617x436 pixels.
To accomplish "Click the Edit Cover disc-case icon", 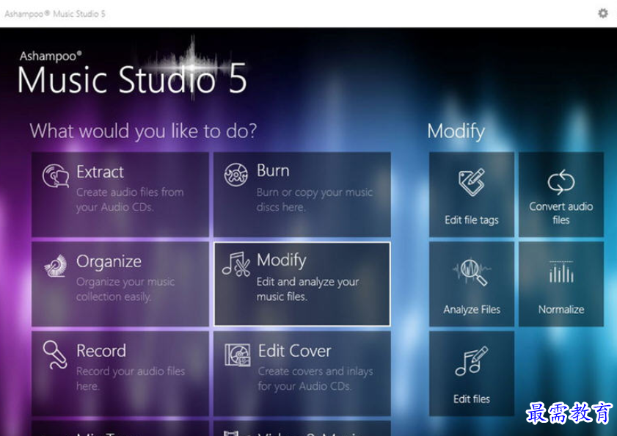I will point(237,355).
